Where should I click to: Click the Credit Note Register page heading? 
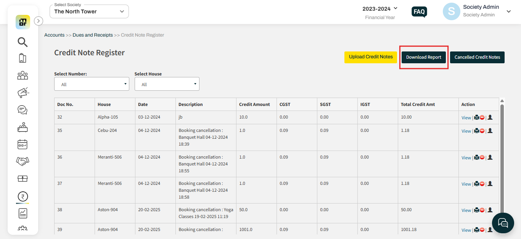(x=89, y=53)
